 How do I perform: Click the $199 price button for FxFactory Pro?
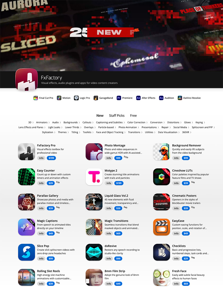coord(51,158)
